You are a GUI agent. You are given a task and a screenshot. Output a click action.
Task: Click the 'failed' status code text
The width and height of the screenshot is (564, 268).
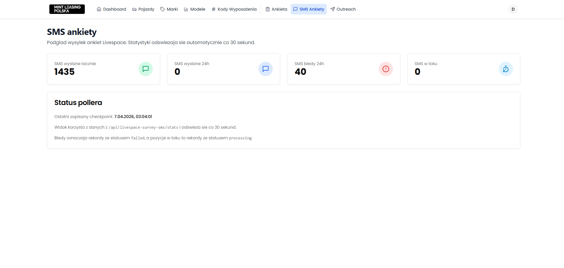coord(138,138)
